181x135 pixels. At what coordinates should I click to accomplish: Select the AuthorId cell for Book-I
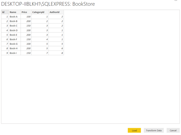point(56,53)
